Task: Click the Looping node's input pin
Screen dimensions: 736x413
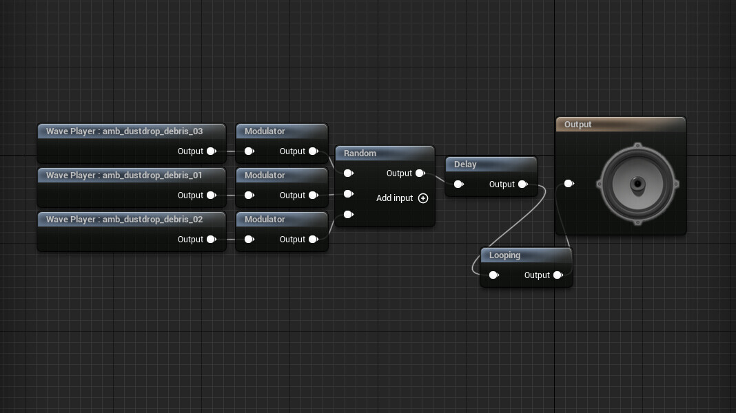Action: [x=493, y=275]
